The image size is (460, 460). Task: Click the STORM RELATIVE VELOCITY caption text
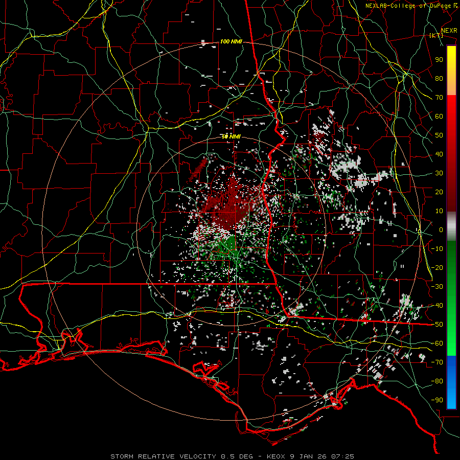pos(164,456)
